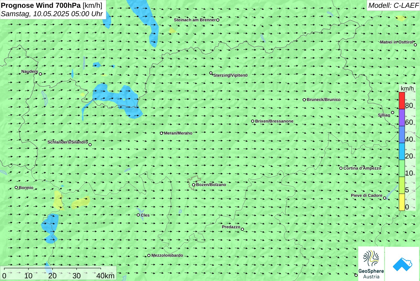The image size is (420, 281).
Task: Click the 'km/h' legend heading
Action: [407, 88]
